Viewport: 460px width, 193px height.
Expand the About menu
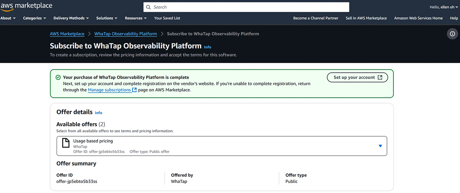pyautogui.click(x=8, y=18)
